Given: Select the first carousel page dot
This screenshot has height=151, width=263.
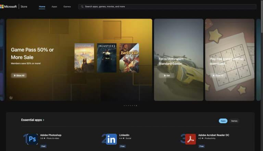Looking at the screenshot, I should coord(124,105).
